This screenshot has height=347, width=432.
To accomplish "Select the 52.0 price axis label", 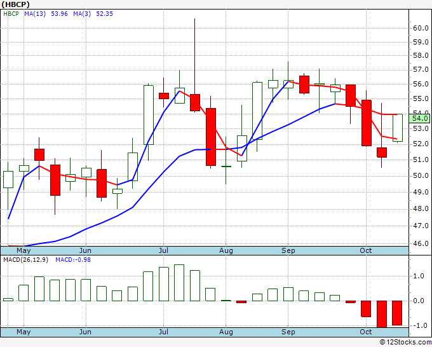I will (421, 144).
